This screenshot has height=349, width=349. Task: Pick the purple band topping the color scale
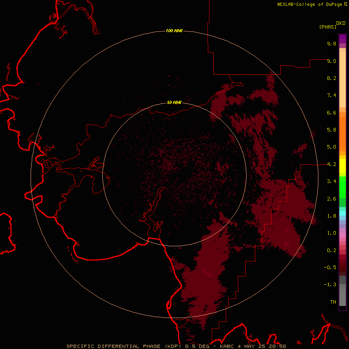click(342, 39)
